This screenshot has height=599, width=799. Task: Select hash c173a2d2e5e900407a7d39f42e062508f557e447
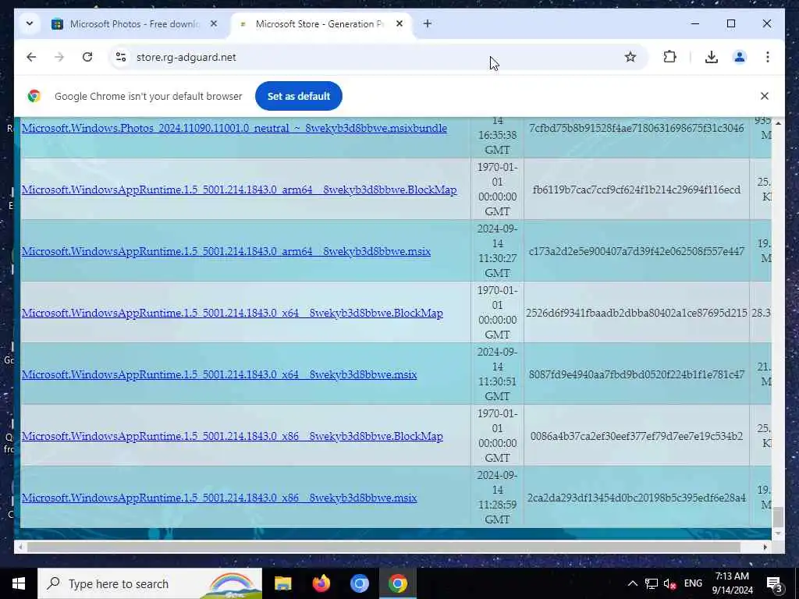tap(637, 251)
